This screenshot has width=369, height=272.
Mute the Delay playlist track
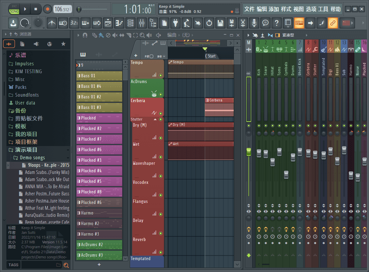(161, 233)
